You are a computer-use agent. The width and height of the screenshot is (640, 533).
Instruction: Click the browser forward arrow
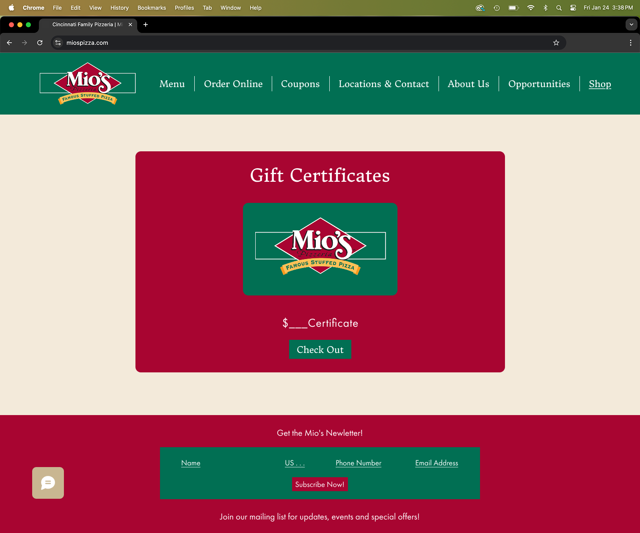[x=25, y=43]
